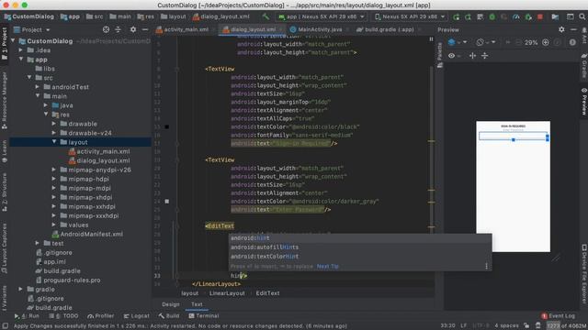This screenshot has width=588, height=330.
Task: Collapse the src folder node
Action: 29,78
